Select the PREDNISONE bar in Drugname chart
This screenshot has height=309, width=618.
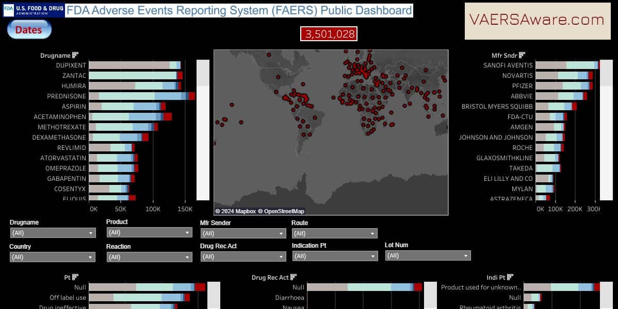[142, 96]
